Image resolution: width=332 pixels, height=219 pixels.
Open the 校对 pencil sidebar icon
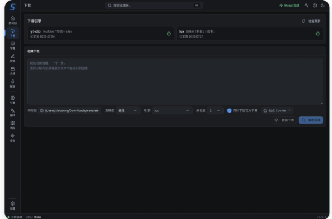(13, 58)
